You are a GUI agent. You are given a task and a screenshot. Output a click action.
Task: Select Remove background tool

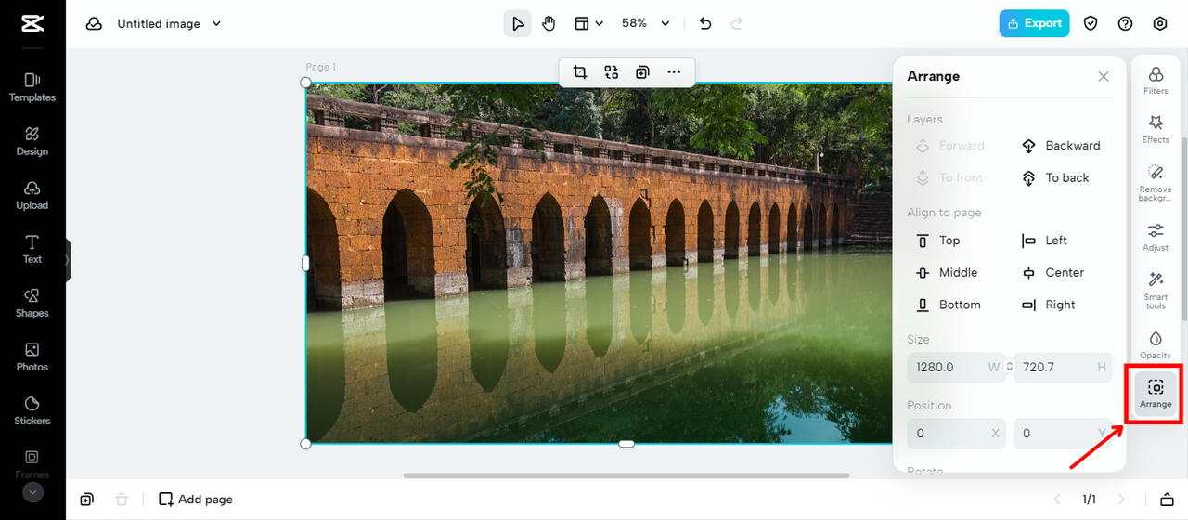(1156, 183)
